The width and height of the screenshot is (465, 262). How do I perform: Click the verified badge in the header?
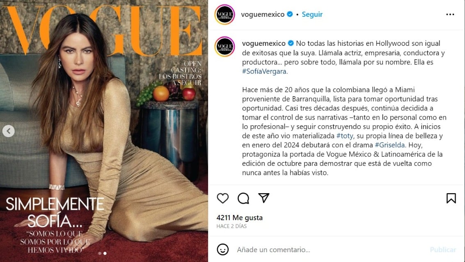pos(290,14)
